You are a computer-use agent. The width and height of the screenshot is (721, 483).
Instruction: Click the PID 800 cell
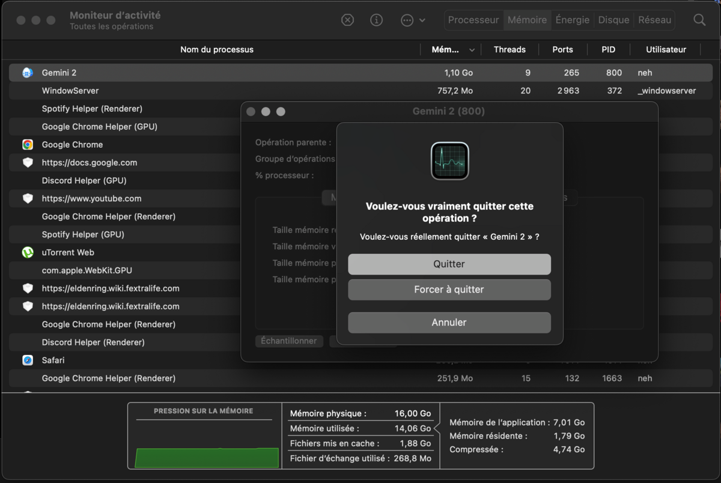[x=614, y=73]
